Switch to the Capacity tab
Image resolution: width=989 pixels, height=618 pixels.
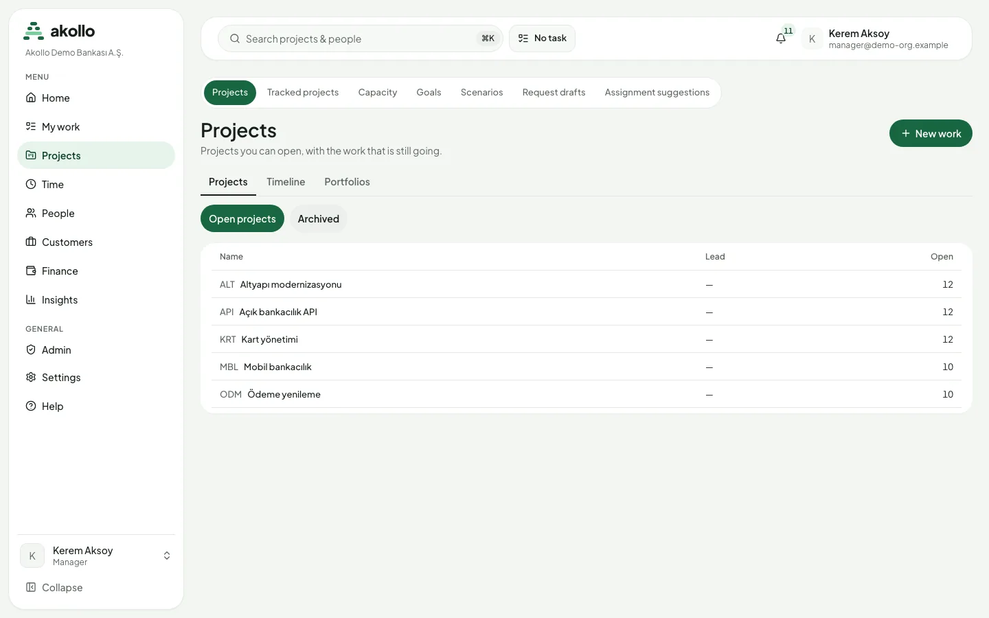[378, 92]
